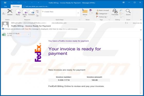Click invoice number 5-039-11718 cell
The width and height of the screenshot is (144, 96).
64,80
